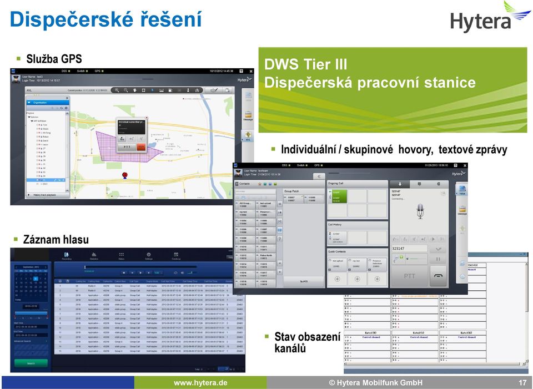The width and height of the screenshot is (533, 389).
Task: Pause the call with the pause button
Action: [438, 259]
